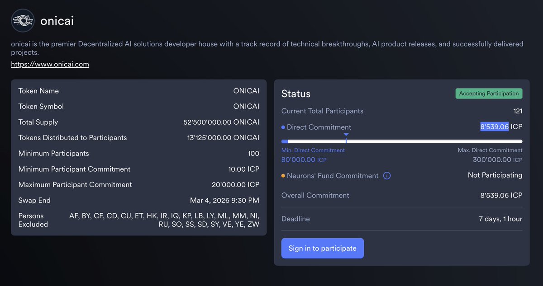Click the Tokens Distributed to Participants label
This screenshot has height=286, width=543.
pyautogui.click(x=72, y=138)
